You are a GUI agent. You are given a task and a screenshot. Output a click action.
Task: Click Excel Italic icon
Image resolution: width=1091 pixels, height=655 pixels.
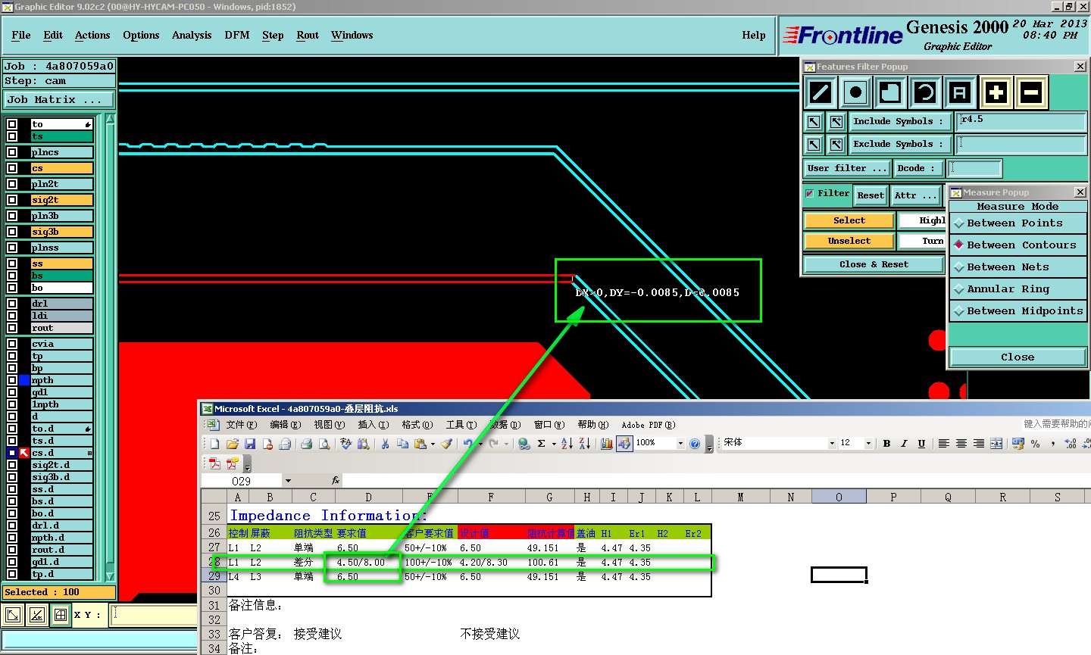tap(904, 444)
